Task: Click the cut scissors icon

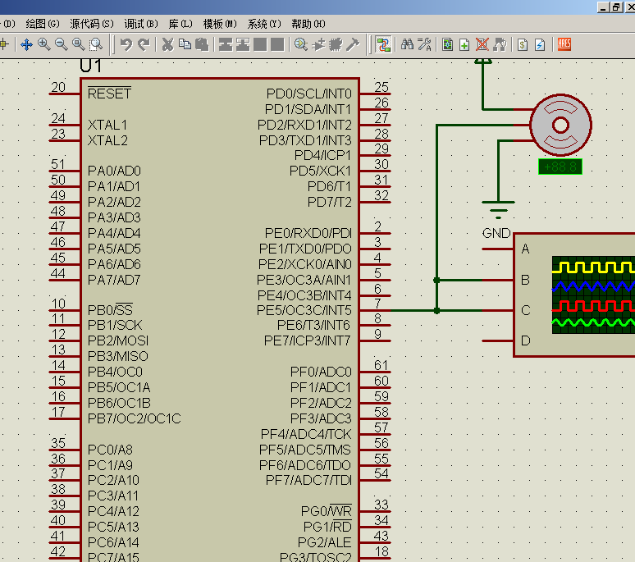Action: (167, 44)
